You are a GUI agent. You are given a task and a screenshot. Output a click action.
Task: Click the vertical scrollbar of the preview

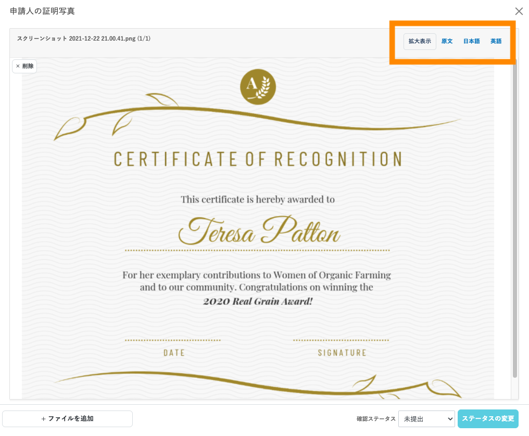tap(515, 219)
